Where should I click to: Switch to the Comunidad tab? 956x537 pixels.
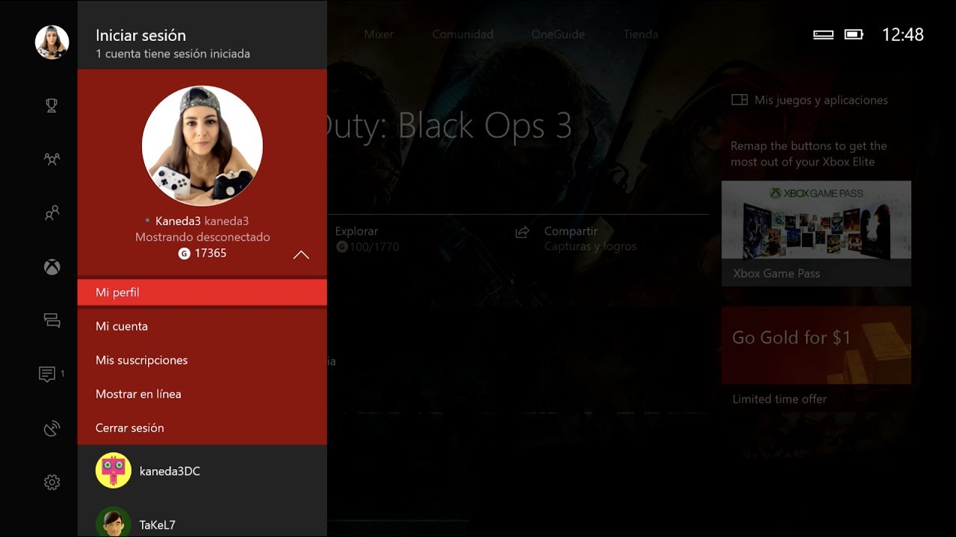pos(463,34)
